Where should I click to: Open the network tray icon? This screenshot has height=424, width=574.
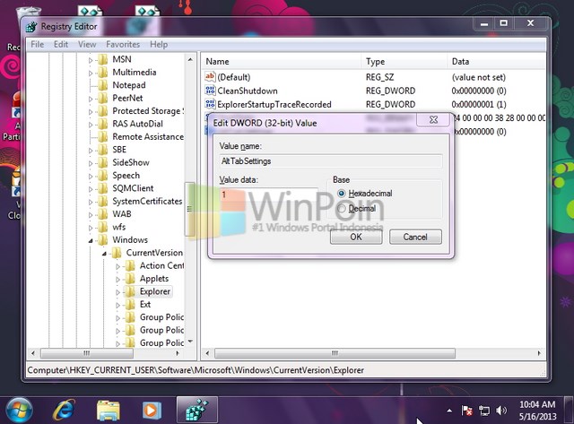(x=484, y=411)
